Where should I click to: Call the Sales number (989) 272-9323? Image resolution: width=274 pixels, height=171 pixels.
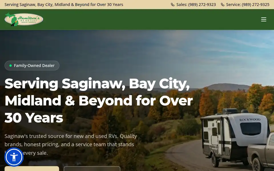coord(194,5)
